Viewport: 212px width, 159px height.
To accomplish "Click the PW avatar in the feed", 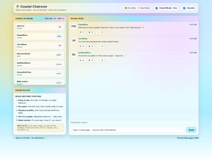I will (x=74, y=26).
